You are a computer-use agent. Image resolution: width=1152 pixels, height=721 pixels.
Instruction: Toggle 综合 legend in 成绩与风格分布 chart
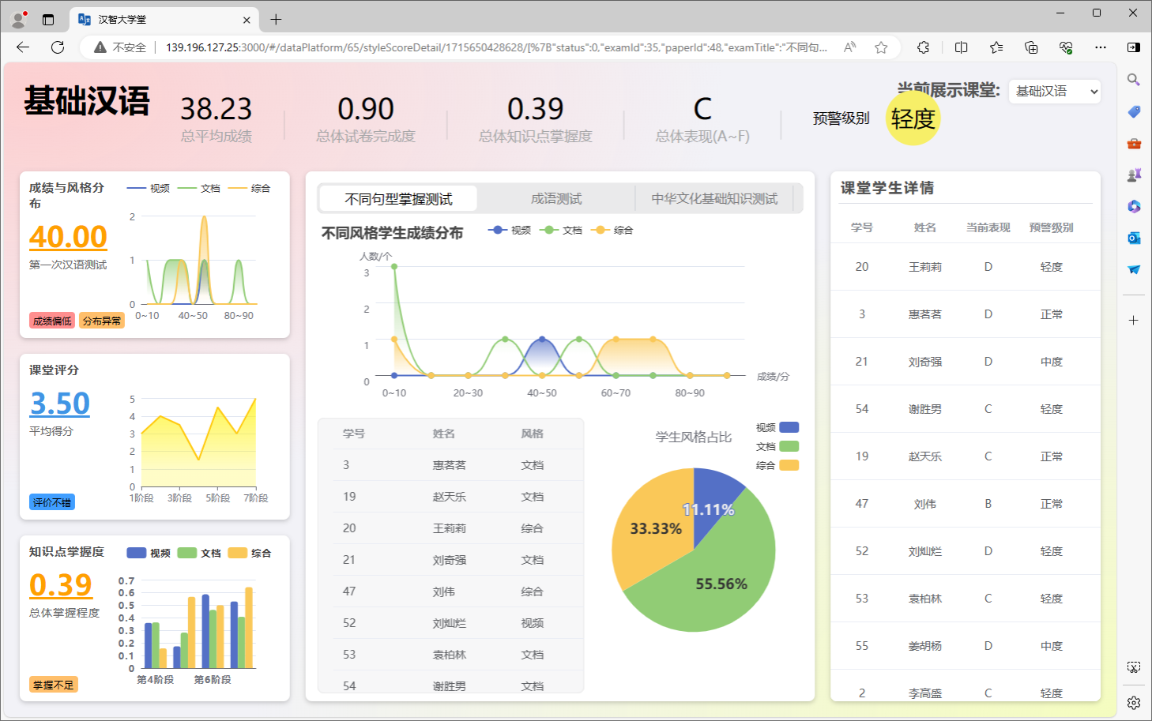pyautogui.click(x=250, y=188)
